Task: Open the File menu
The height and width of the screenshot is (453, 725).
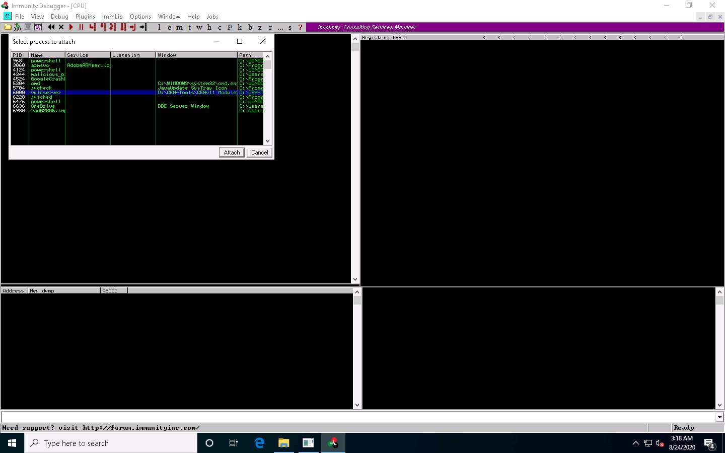Action: tap(20, 17)
